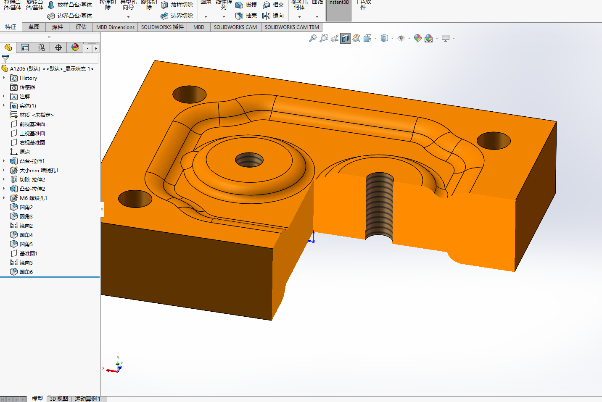The image size is (602, 402).
Task: Open the View Settings monitor icon
Action: [446, 38]
